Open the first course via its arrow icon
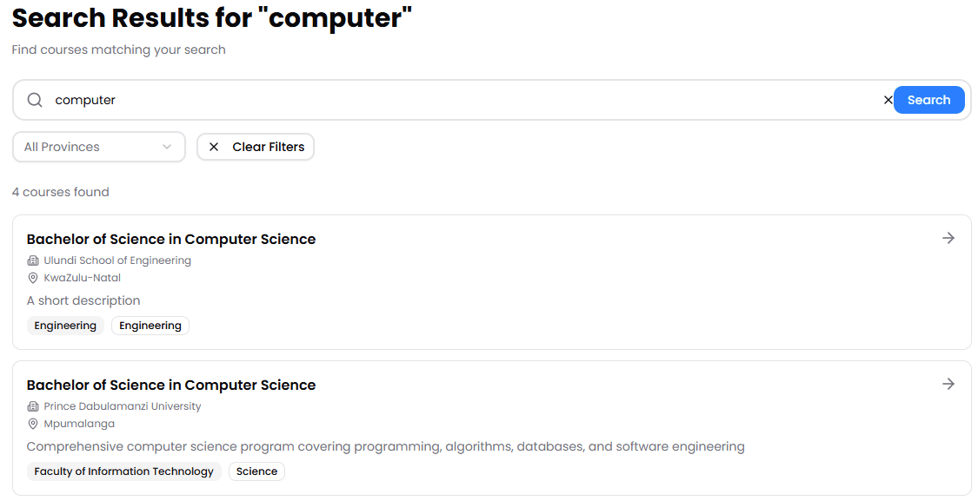 948,237
